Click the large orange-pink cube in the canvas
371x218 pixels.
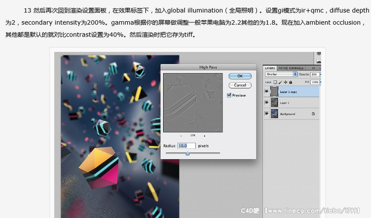click(x=99, y=167)
